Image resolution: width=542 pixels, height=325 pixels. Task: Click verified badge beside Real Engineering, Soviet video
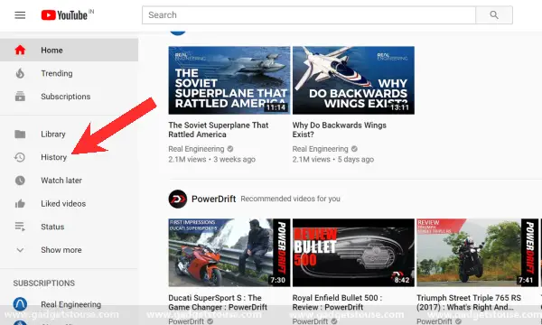point(230,149)
